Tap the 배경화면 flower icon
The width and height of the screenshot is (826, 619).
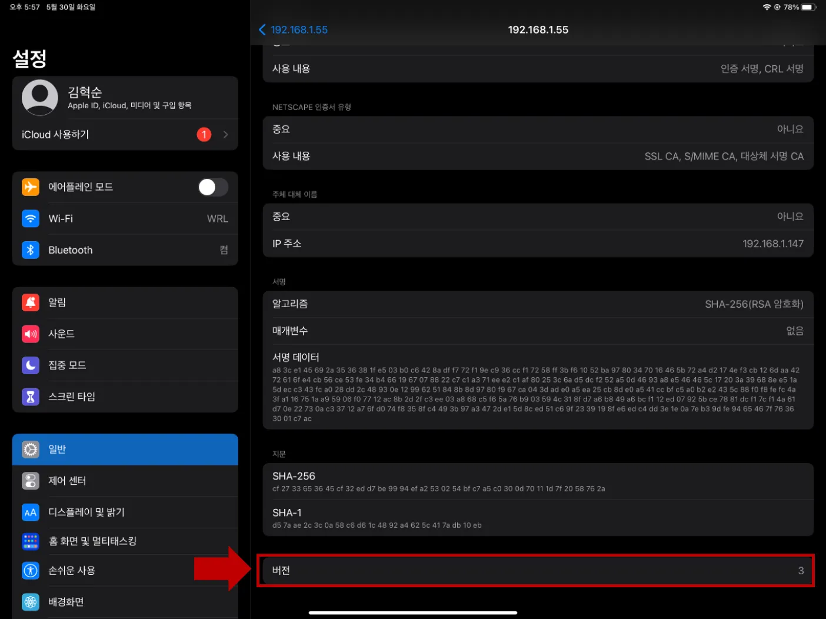coord(31,602)
